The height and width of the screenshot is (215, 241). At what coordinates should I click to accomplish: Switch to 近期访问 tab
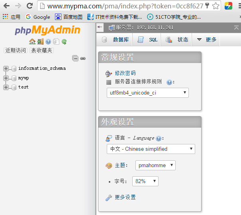16,50
